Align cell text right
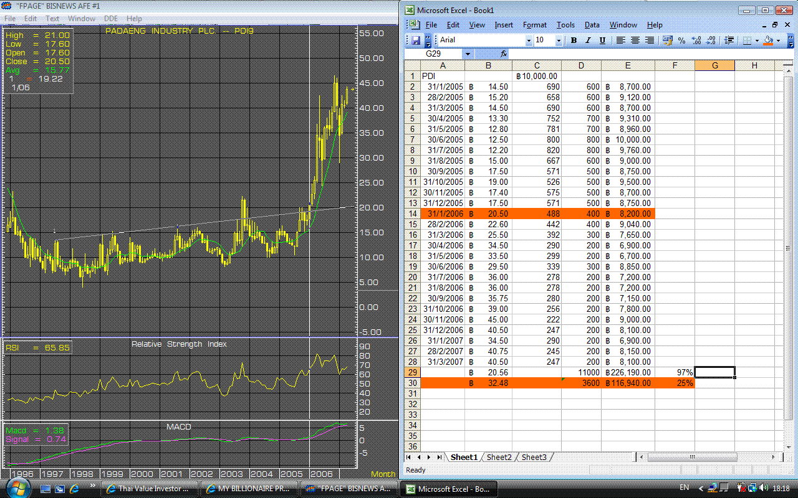This screenshot has width=798, height=498. pyautogui.click(x=650, y=40)
